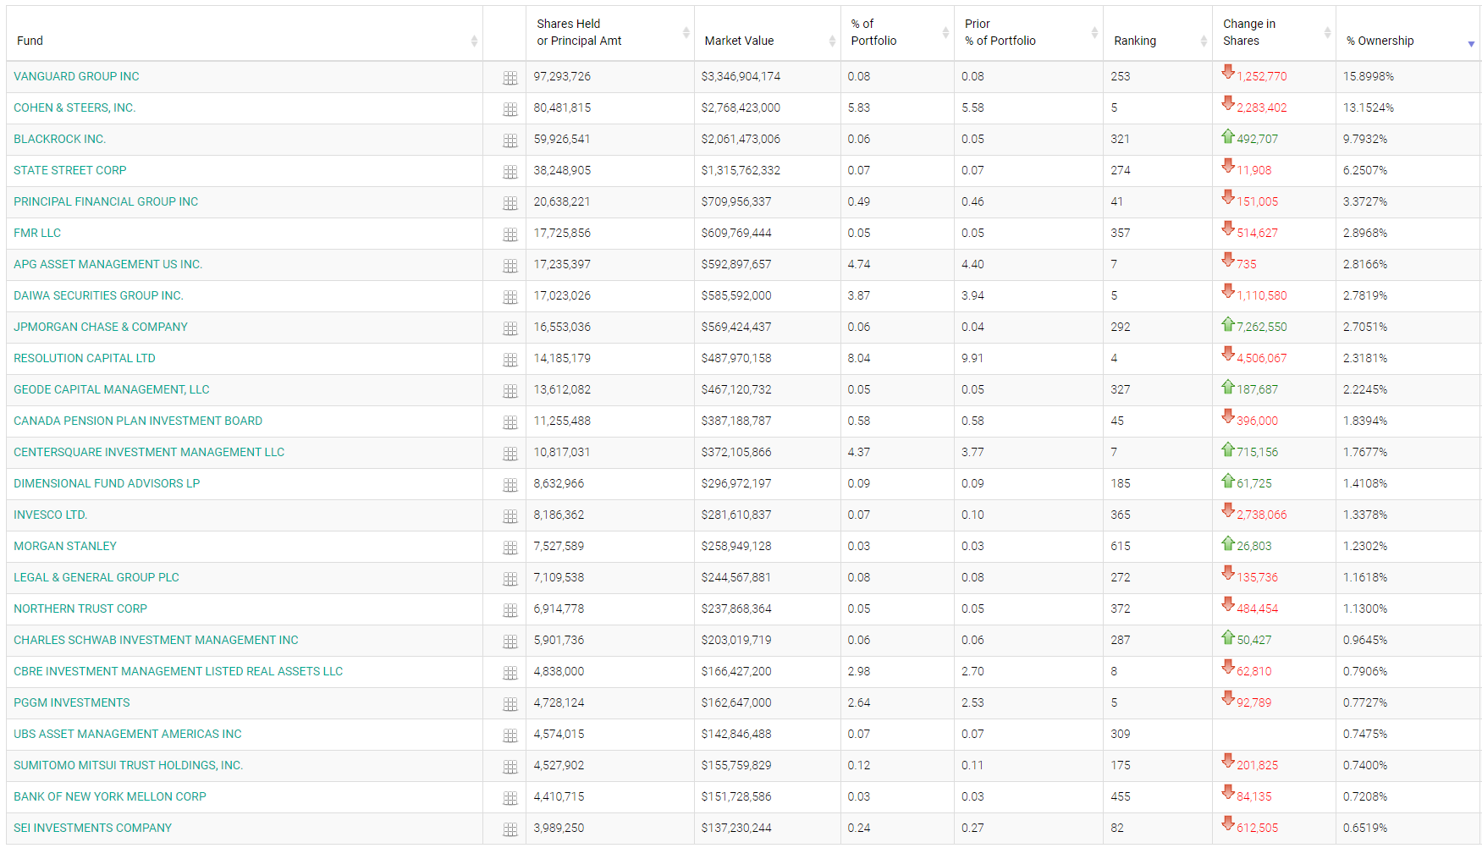Select ownership value 0.6519%
The width and height of the screenshot is (1482, 848).
[x=1365, y=828]
